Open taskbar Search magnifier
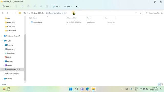The width and height of the screenshot is (164, 92). tap(76, 89)
